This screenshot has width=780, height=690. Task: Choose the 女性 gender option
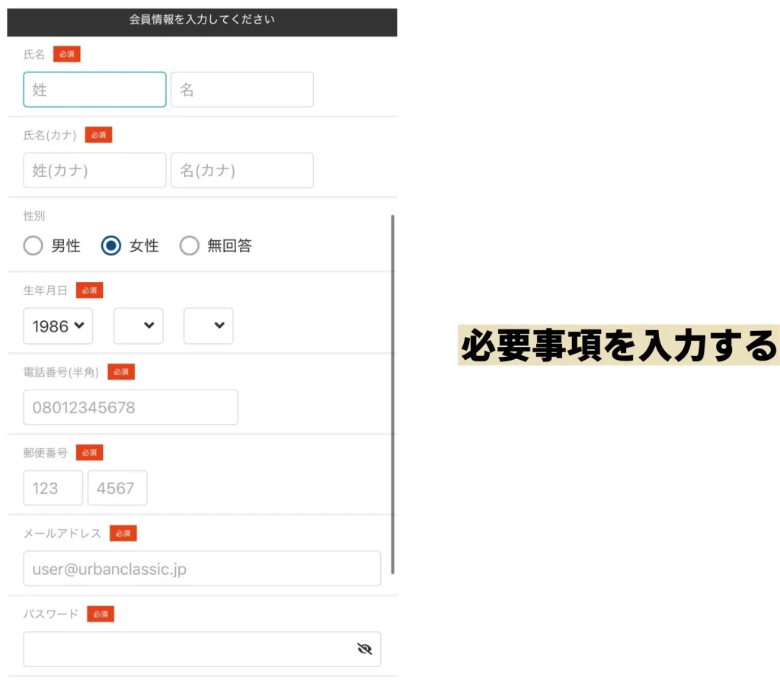(111, 246)
